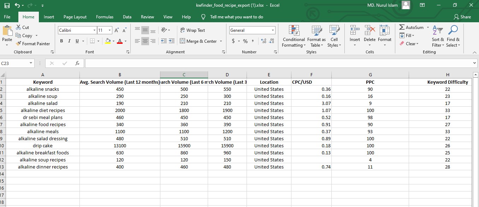Collapse the ribbon with the chevron
The height and width of the screenshot is (207, 479).
pos(475,52)
